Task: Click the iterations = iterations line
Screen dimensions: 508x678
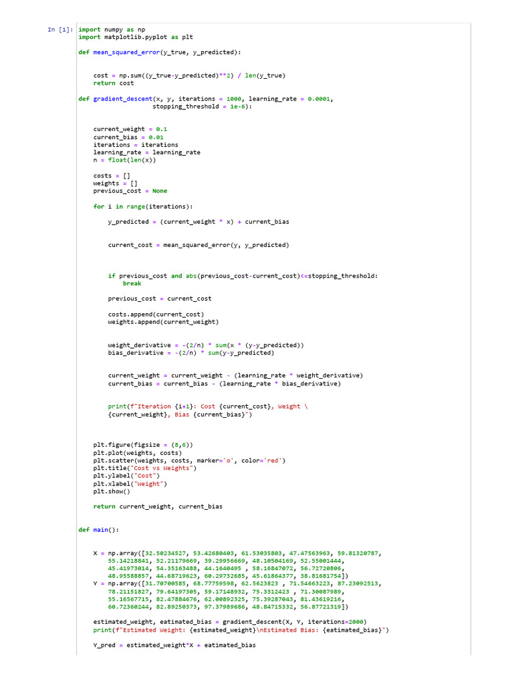Action: (x=136, y=145)
